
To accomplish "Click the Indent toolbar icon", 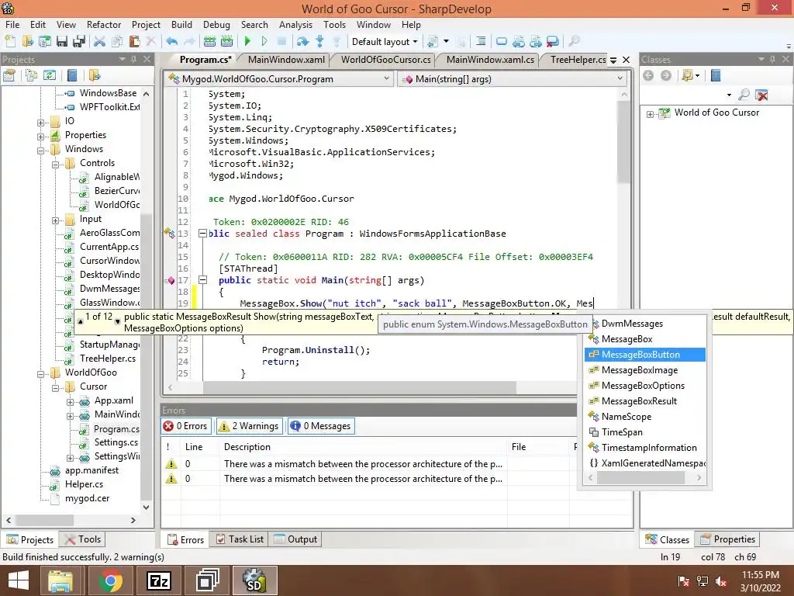I will 481,42.
